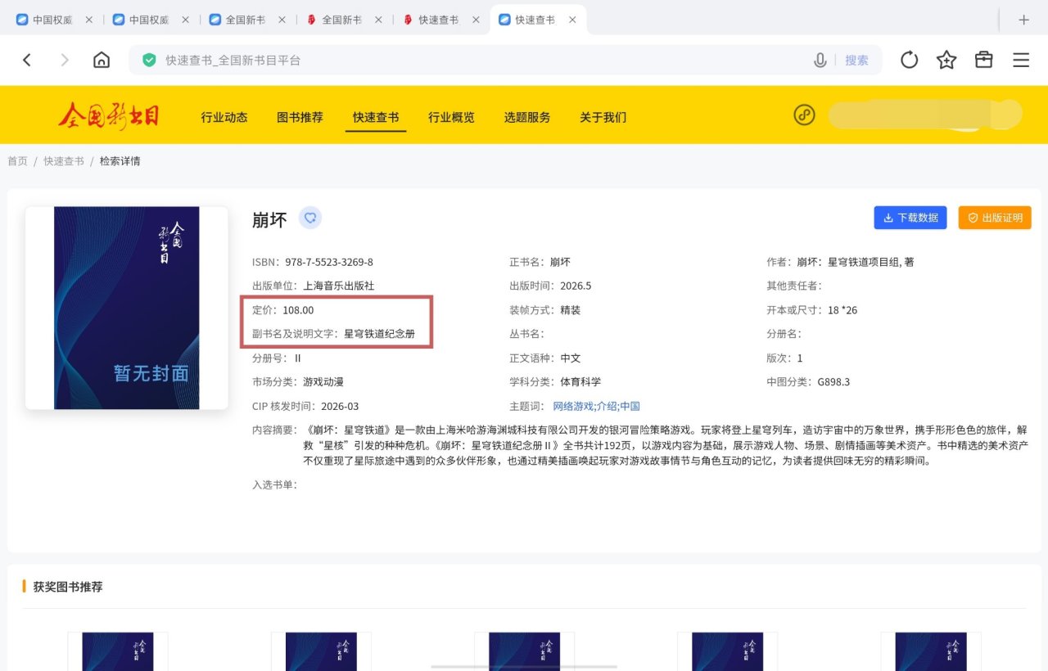
Task: Open the browser home page
Action: click(102, 60)
